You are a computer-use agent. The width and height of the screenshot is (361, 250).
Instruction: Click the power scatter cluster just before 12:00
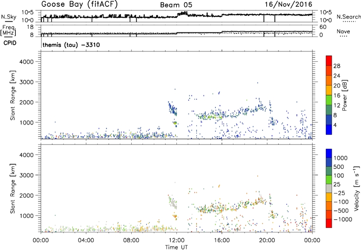coord(172,109)
